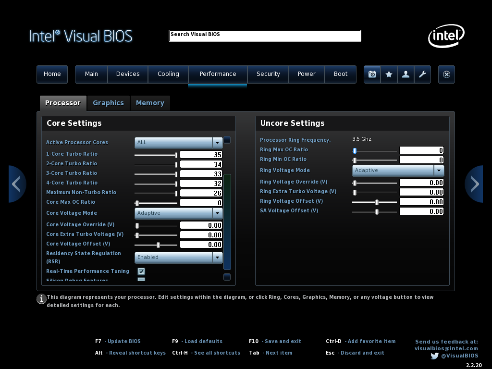Click Core Extra Turbo Voltage slider handle
492x369 pixels.
pyautogui.click(x=137, y=235)
